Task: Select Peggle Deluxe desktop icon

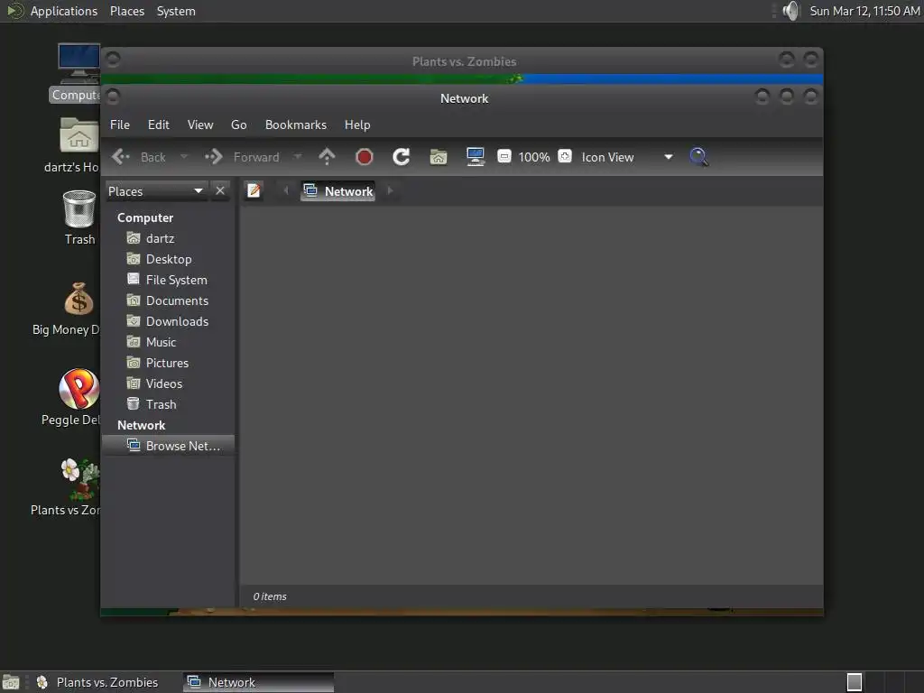Action: click(x=71, y=397)
